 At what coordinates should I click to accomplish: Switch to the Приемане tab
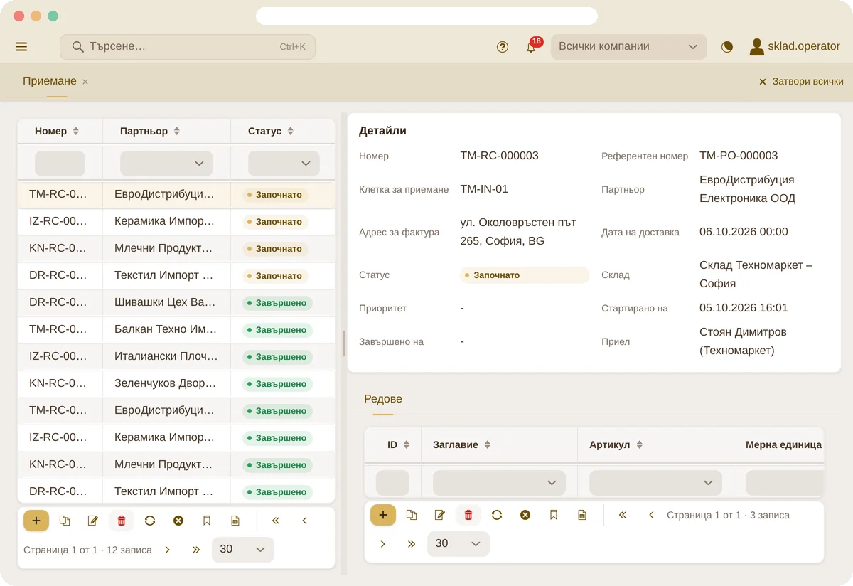tap(49, 81)
